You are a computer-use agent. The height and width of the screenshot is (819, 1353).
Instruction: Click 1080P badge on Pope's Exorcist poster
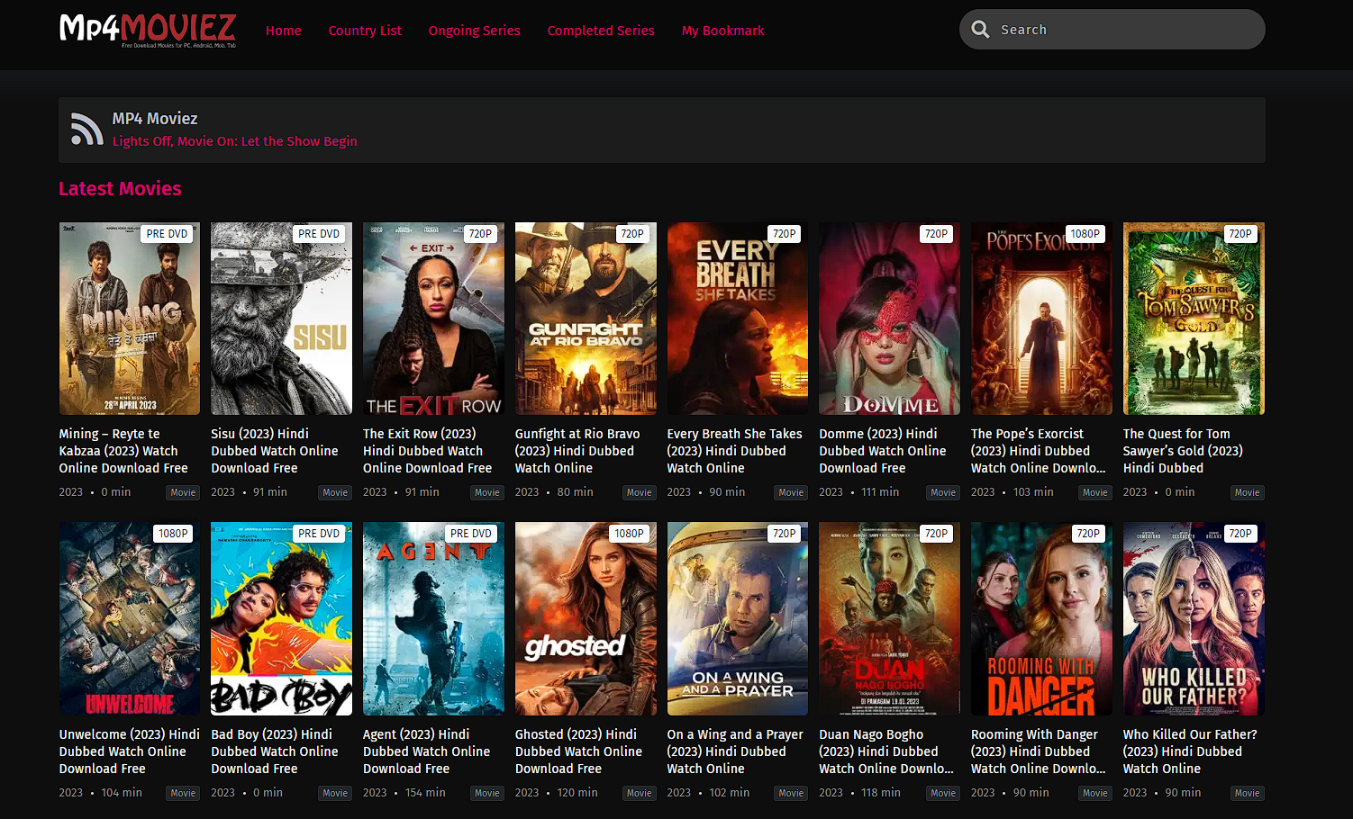(1085, 234)
